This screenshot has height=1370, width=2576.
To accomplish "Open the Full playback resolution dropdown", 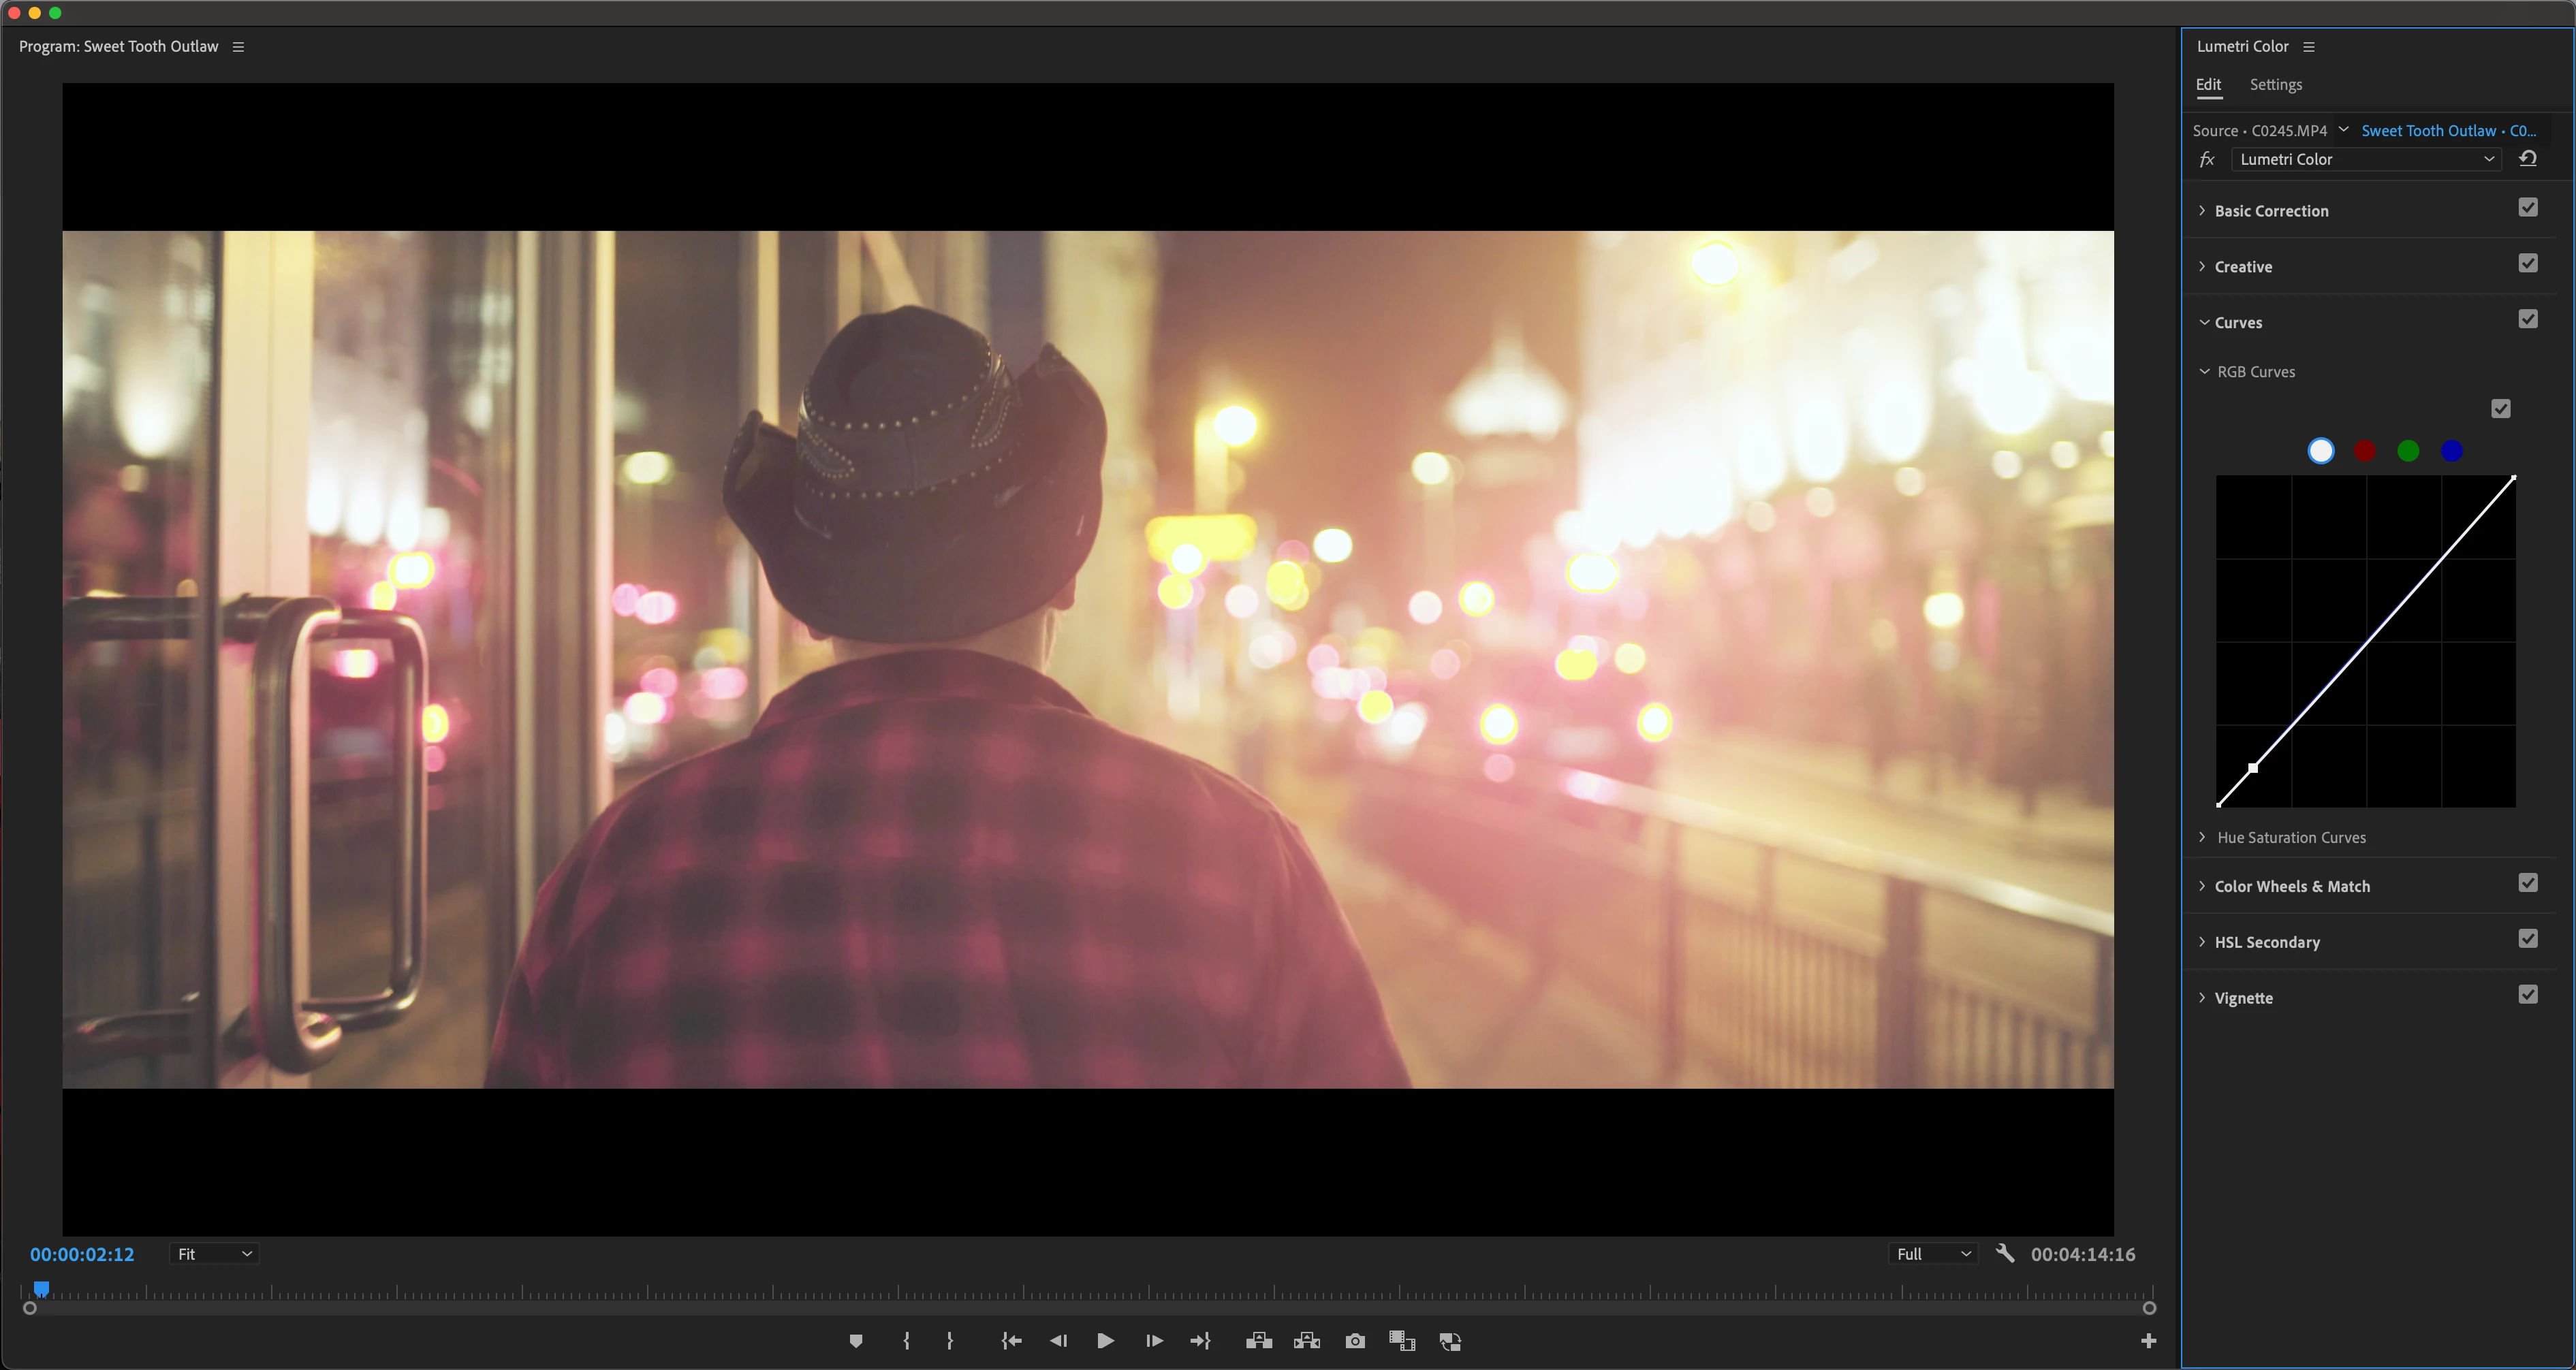I will coord(1932,1254).
